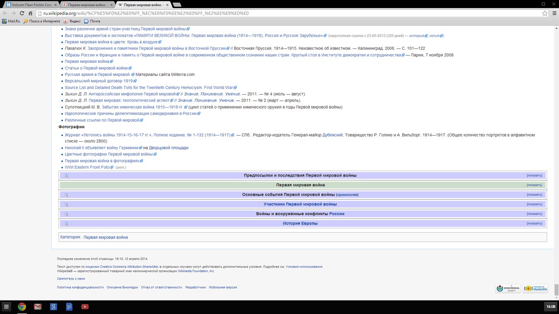Open the Мобильная версия footer link

(x=223, y=287)
